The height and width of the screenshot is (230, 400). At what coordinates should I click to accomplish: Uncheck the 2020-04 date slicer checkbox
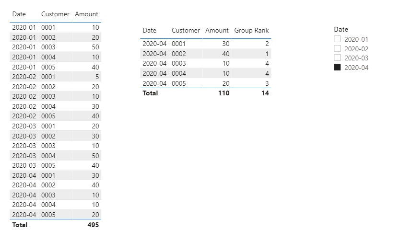[337, 67]
